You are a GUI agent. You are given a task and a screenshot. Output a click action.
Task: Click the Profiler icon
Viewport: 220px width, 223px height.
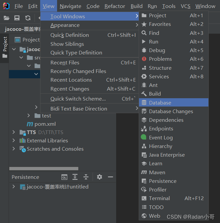tap(144, 189)
